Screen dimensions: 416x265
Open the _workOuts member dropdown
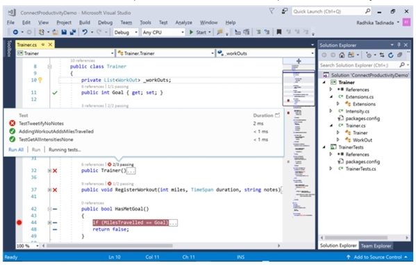pos(265,53)
